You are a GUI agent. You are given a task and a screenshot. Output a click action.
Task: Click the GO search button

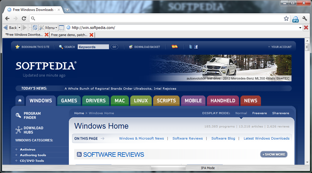coord(114,47)
